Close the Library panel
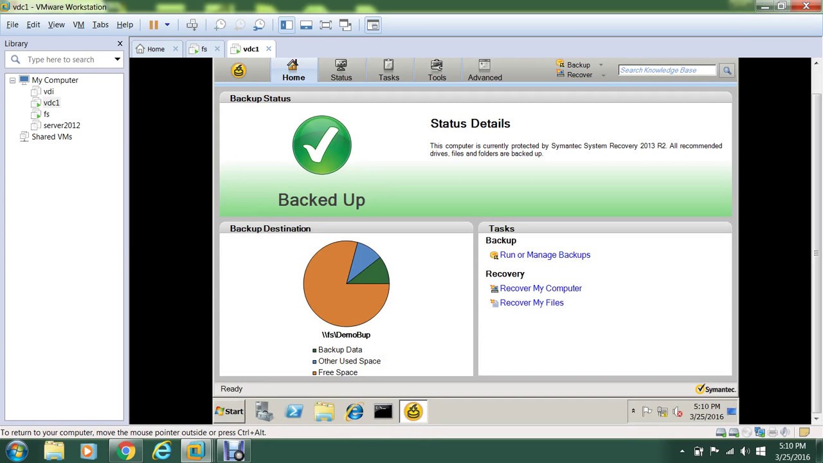This screenshot has width=823, height=463. (x=120, y=43)
